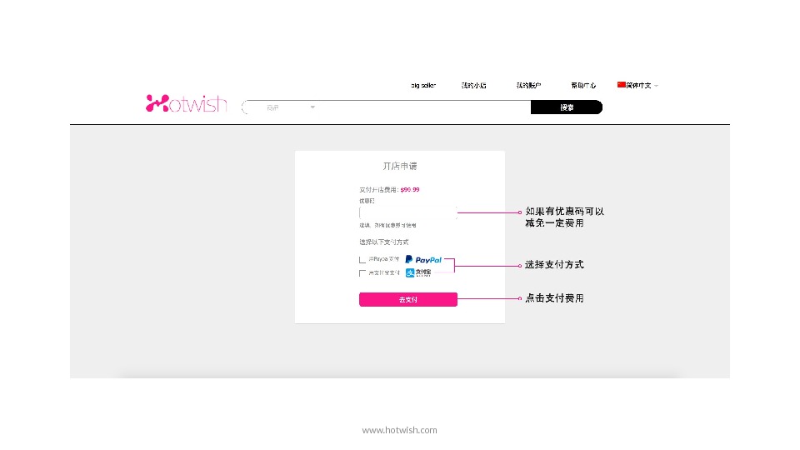Click the pink 去支付 pay button
Screen dimensions: 800x450
408,299
